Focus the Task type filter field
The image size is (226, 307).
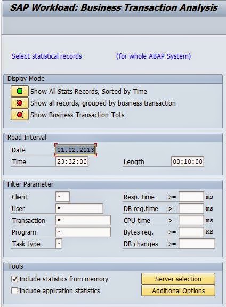pos(59,244)
